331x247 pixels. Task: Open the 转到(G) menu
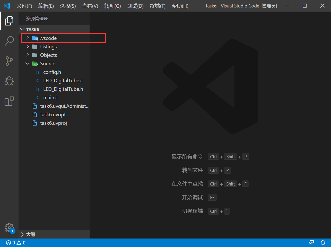pyautogui.click(x=113, y=6)
